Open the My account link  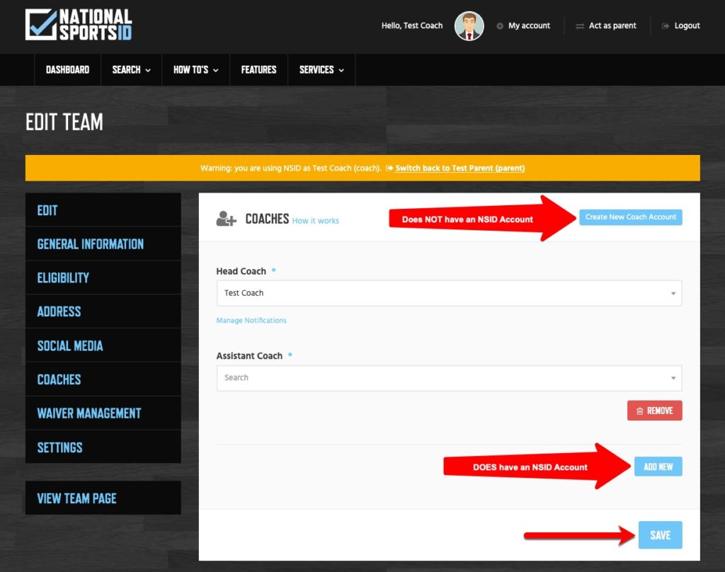529,26
